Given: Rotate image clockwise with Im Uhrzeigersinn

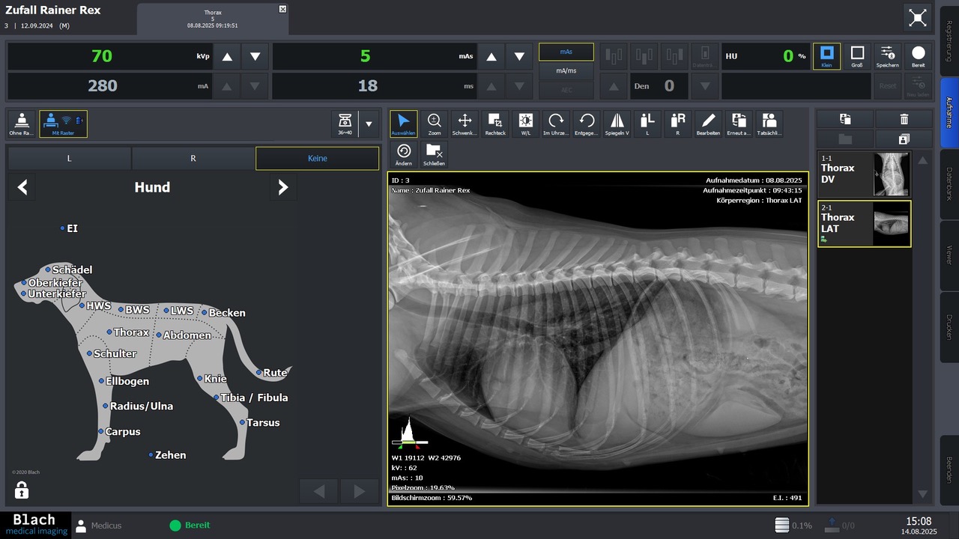Looking at the screenshot, I should [x=556, y=124].
